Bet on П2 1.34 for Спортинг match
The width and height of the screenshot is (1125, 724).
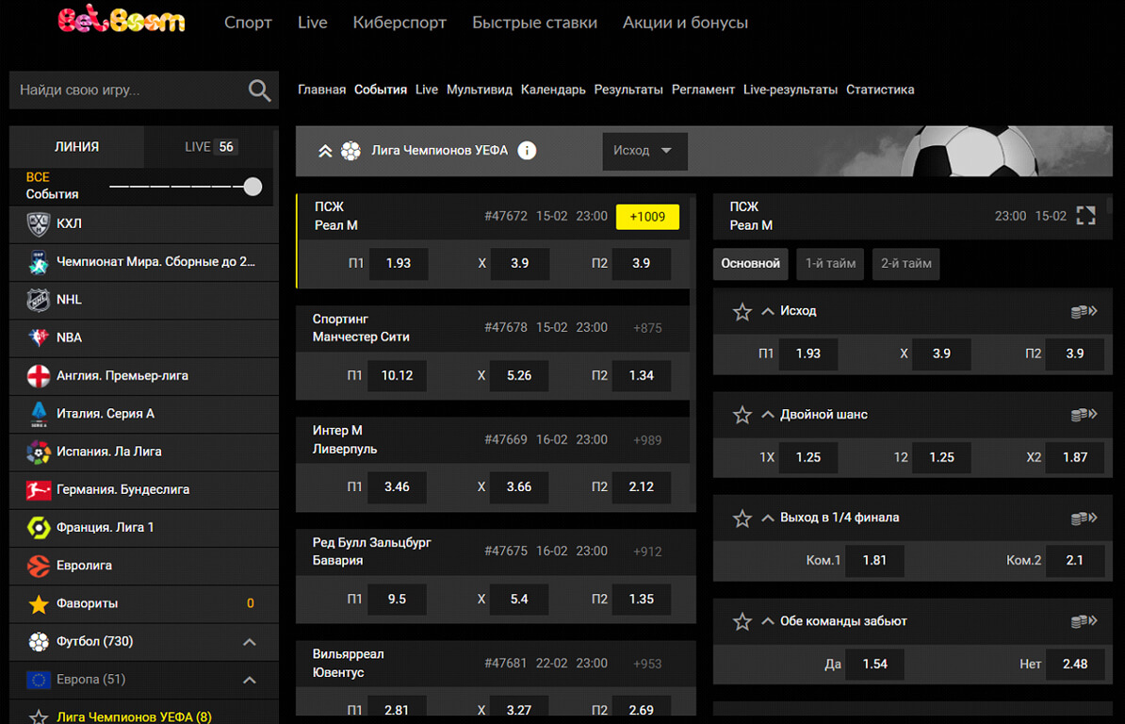[642, 375]
